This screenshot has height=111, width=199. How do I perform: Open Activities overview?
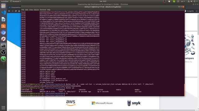pos(5,1)
